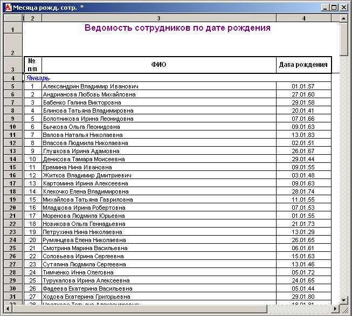Select row header 1

(13, 28)
